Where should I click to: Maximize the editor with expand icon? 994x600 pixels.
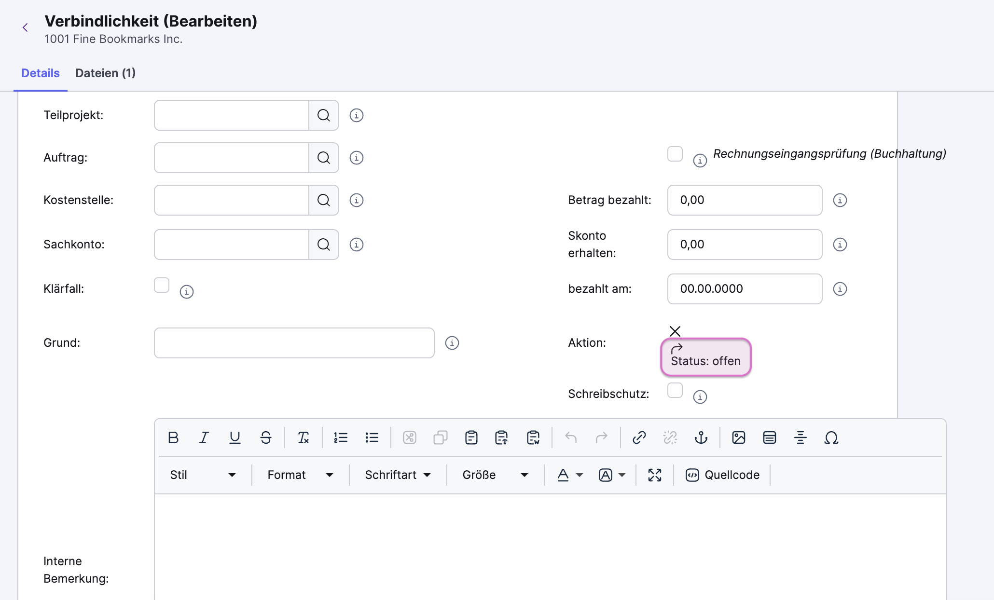[655, 475]
